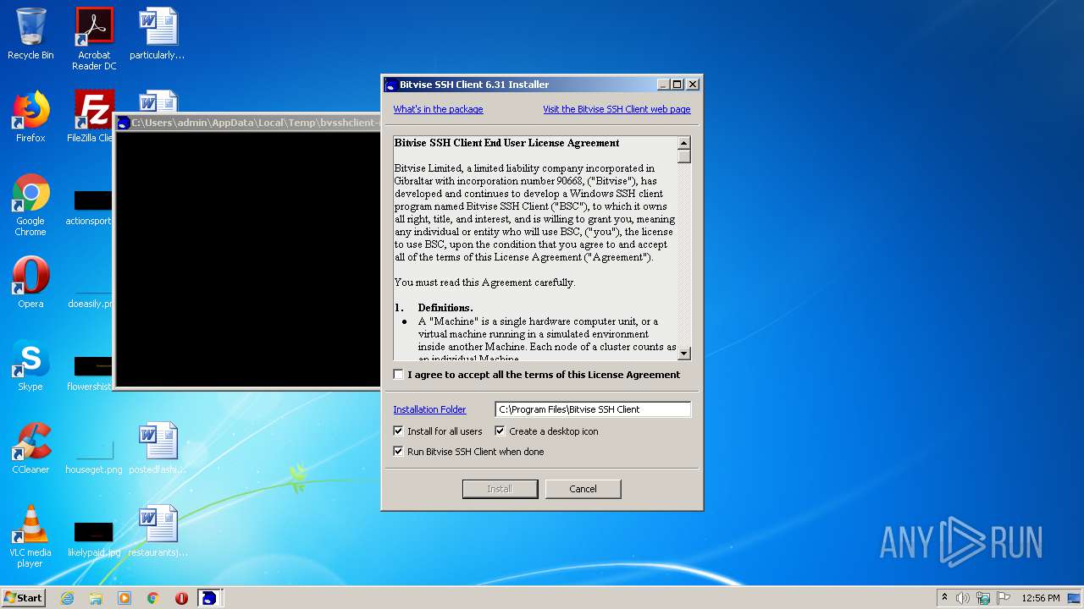The width and height of the screenshot is (1084, 609).
Task: Minimize the Bitvise installer window
Action: pos(663,85)
